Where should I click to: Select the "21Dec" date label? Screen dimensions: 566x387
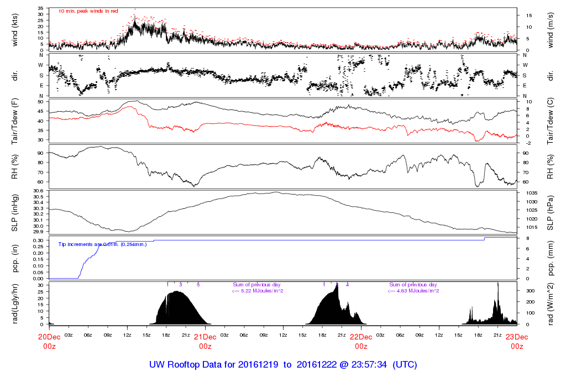pos(205,337)
